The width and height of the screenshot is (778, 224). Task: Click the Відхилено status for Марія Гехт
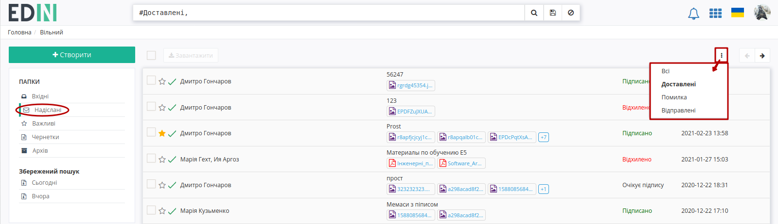click(x=637, y=160)
